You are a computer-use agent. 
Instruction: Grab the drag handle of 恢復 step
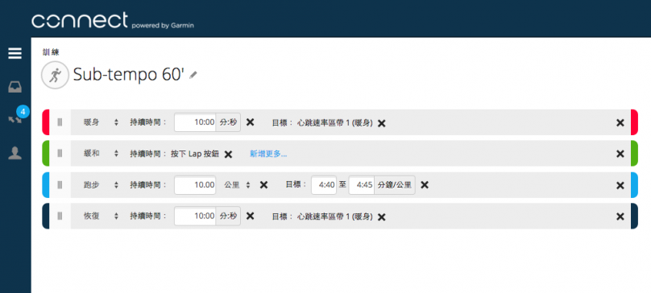click(x=60, y=216)
